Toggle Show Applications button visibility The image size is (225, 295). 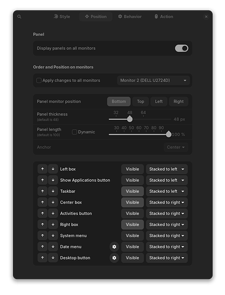coord(132,180)
